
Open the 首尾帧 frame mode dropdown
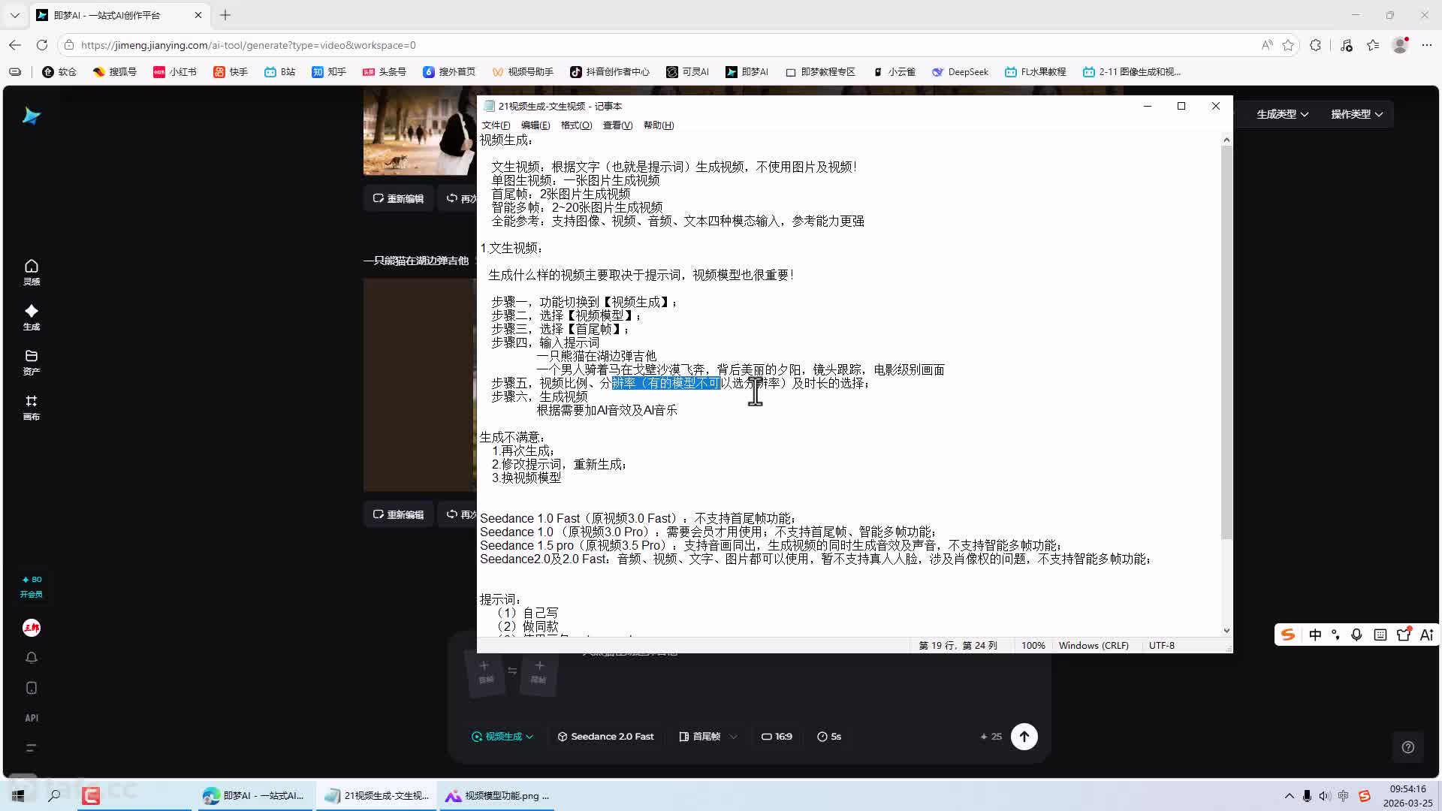[x=707, y=737]
